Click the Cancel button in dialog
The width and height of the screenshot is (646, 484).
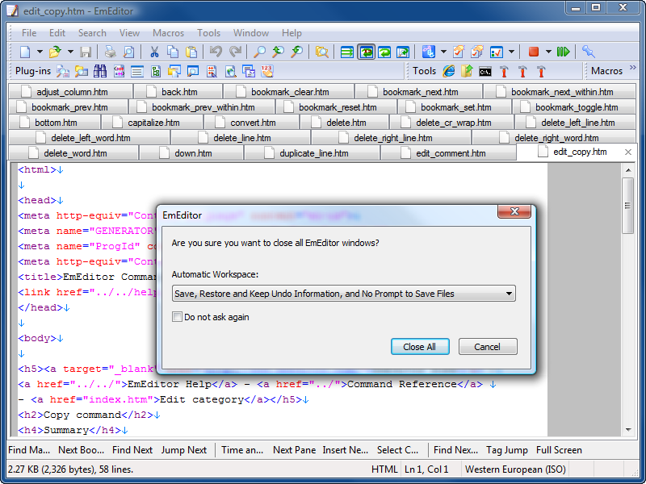pyautogui.click(x=488, y=347)
